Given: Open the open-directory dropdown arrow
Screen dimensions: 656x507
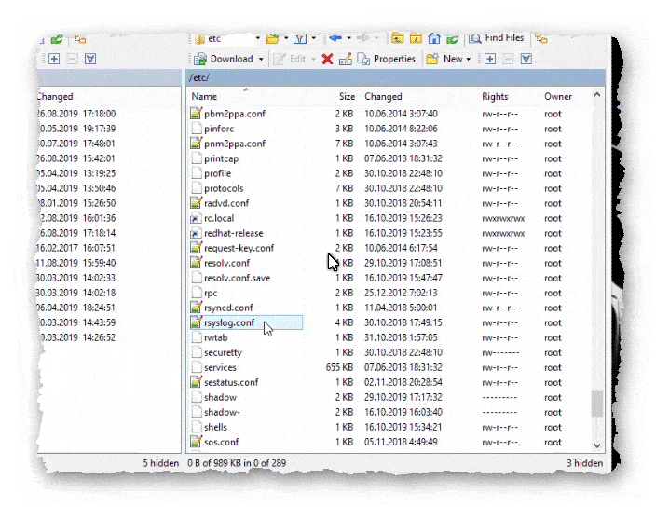Looking at the screenshot, I should [286, 38].
